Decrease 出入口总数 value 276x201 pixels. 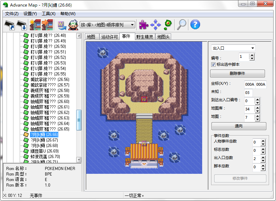tap(263, 161)
